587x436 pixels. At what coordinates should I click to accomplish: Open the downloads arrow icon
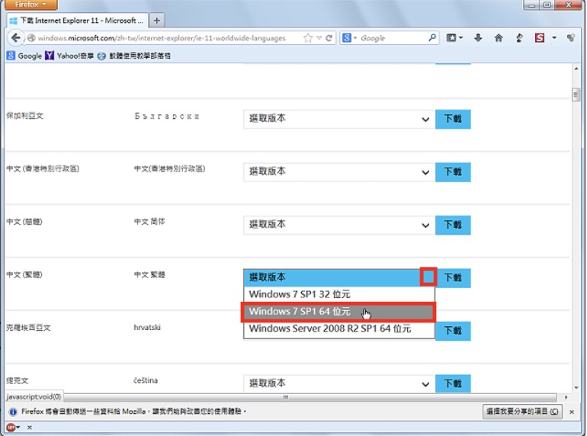point(478,38)
